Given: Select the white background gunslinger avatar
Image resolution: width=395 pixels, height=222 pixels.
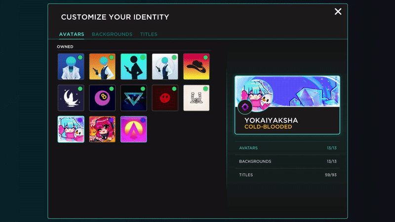Looking at the screenshot, I should coord(165,67).
